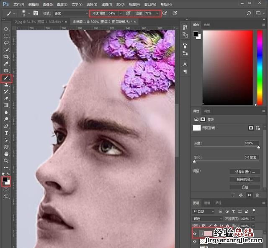Click the 选择并遮住 button

(245, 172)
